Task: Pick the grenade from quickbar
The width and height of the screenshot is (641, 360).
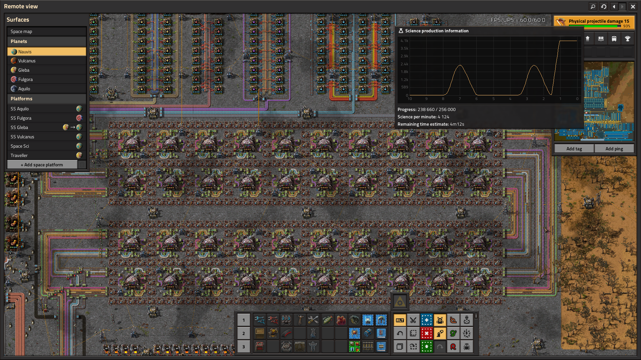Action: click(354, 320)
